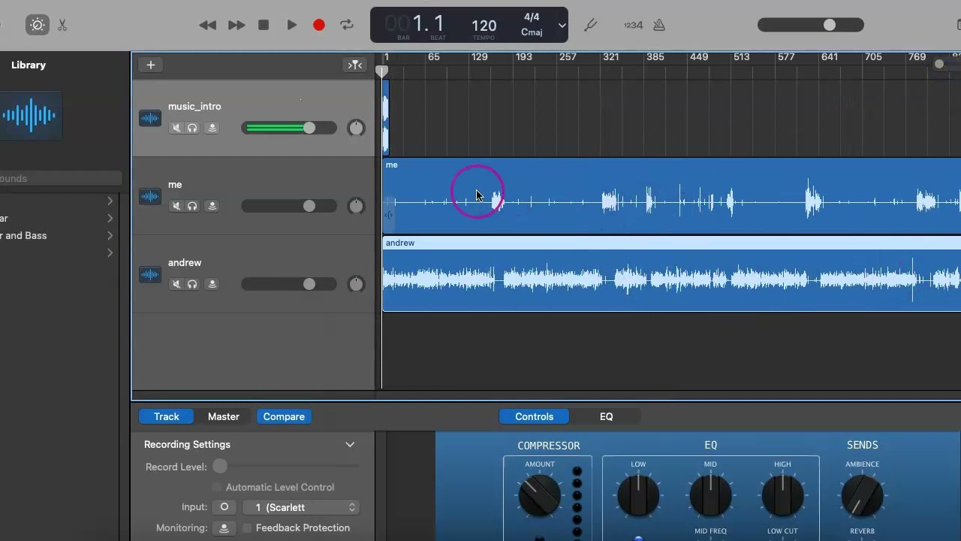Click the andrew track volume slider
Screen dimensions: 961x541
[289, 284]
